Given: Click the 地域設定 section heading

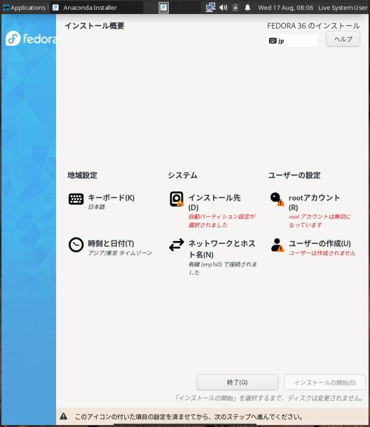Looking at the screenshot, I should [82, 175].
